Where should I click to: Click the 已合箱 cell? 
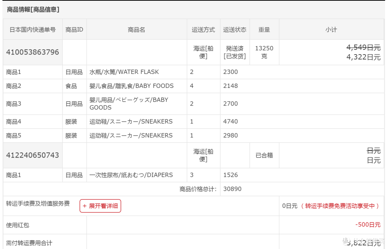(x=264, y=155)
